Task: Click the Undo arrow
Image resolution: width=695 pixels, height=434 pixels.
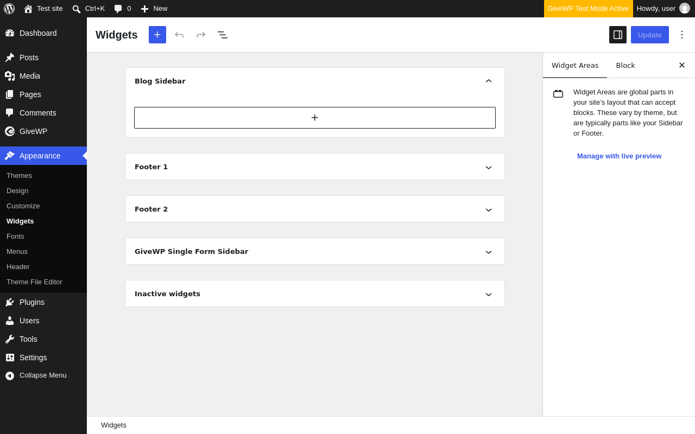Action: [x=179, y=35]
